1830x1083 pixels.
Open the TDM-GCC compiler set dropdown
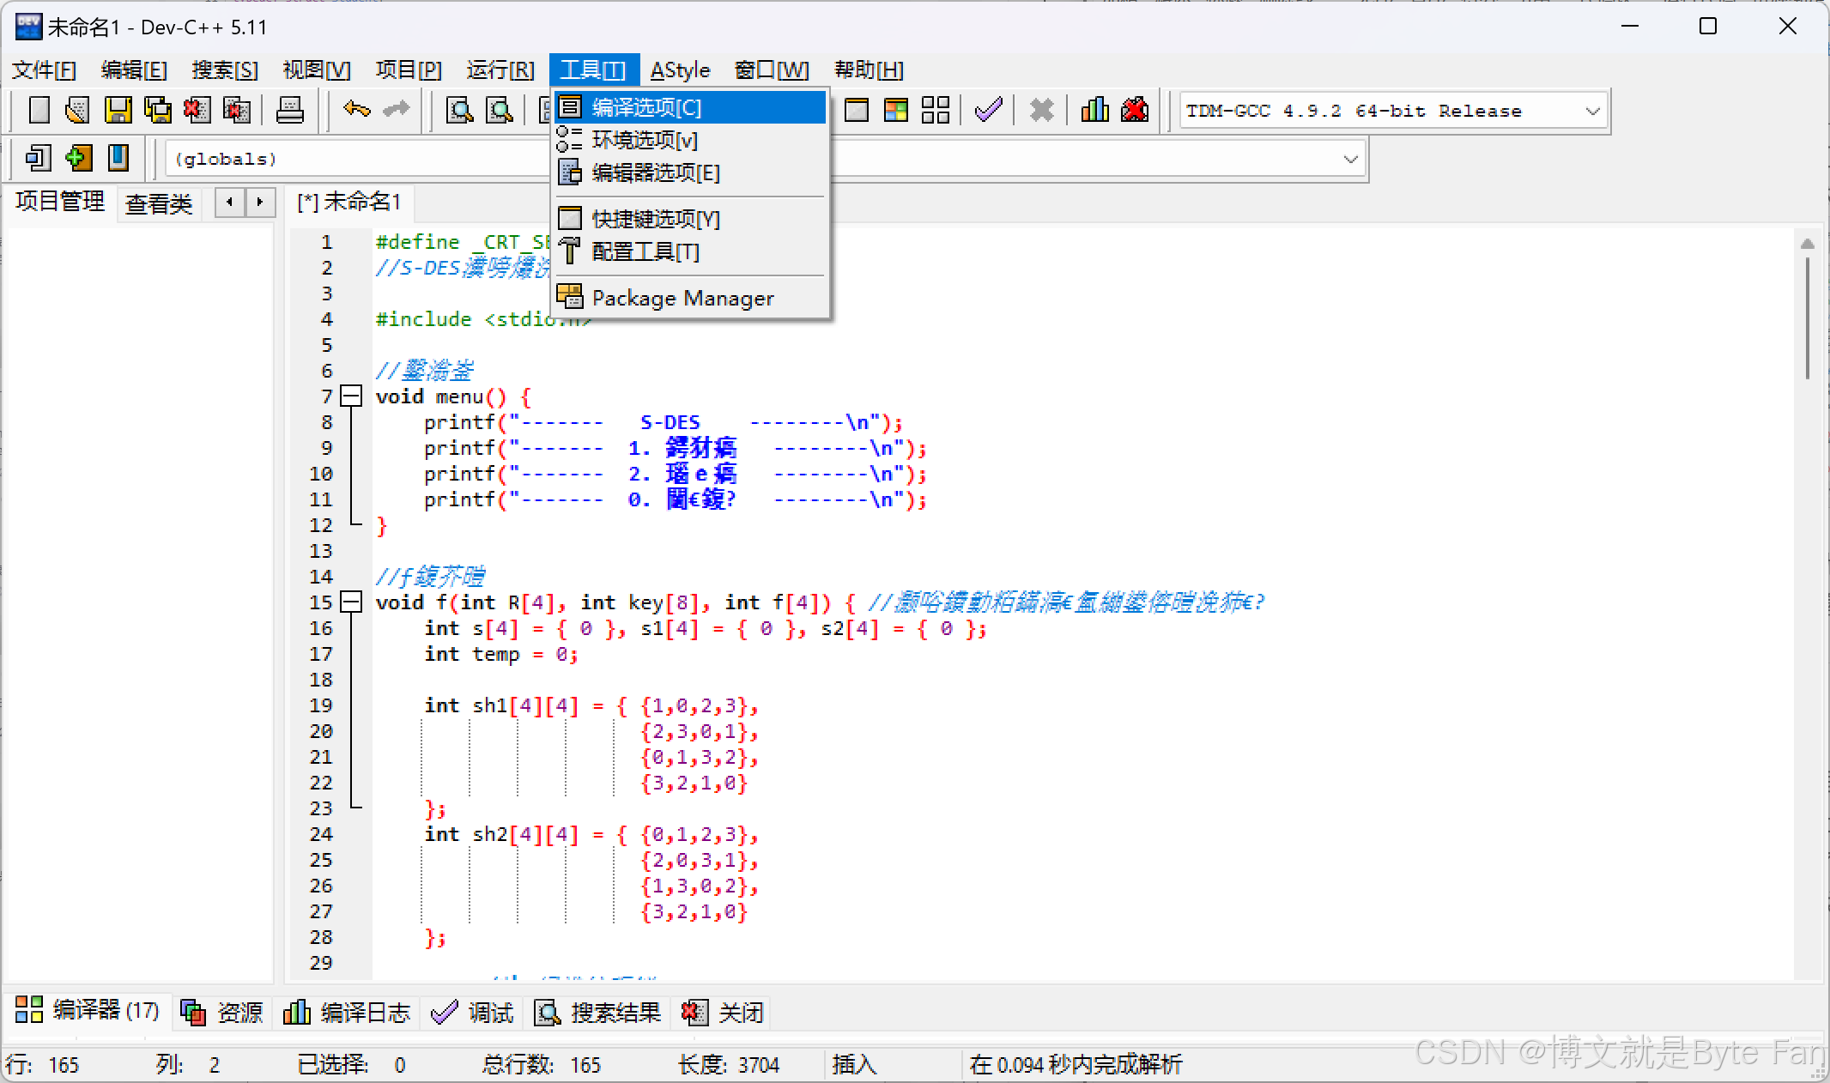pyautogui.click(x=1591, y=112)
